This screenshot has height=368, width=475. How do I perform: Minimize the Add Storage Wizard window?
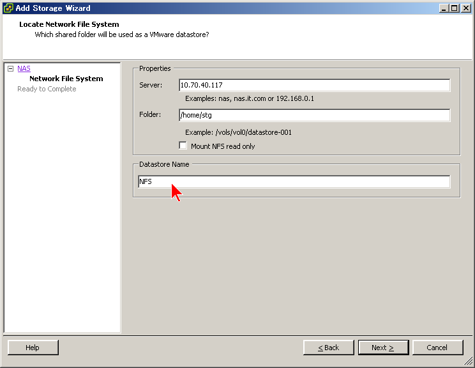pyautogui.click(x=444, y=8)
